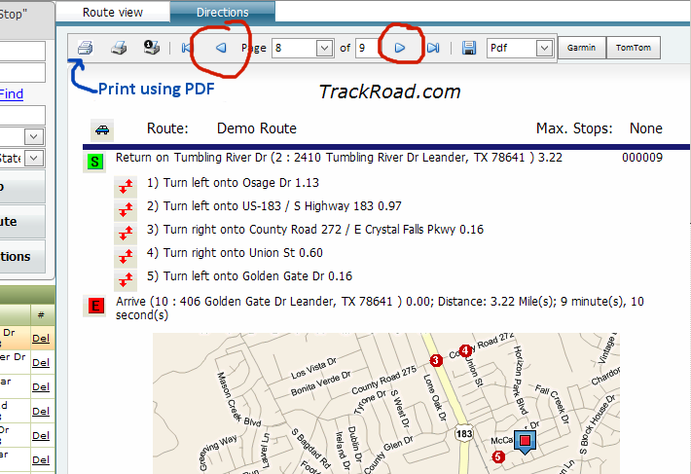Advance to the next page

point(400,48)
